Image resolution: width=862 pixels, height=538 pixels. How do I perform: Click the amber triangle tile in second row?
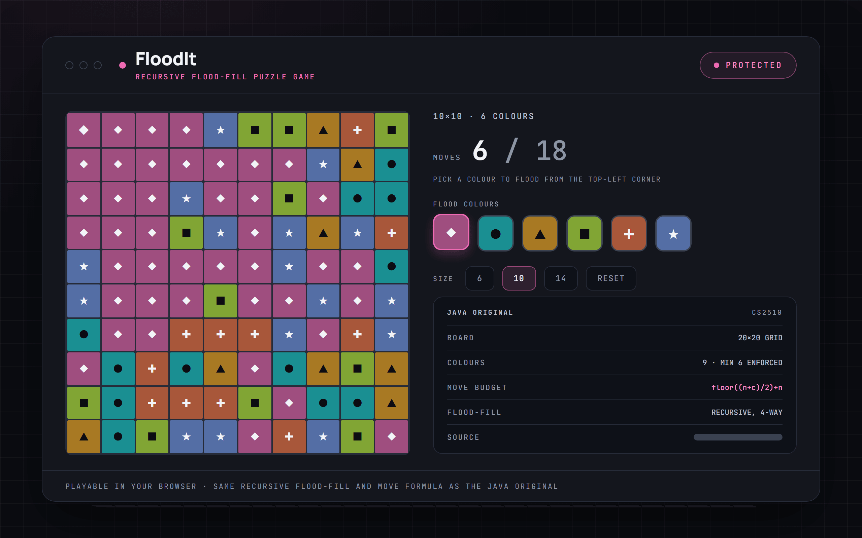click(x=357, y=164)
